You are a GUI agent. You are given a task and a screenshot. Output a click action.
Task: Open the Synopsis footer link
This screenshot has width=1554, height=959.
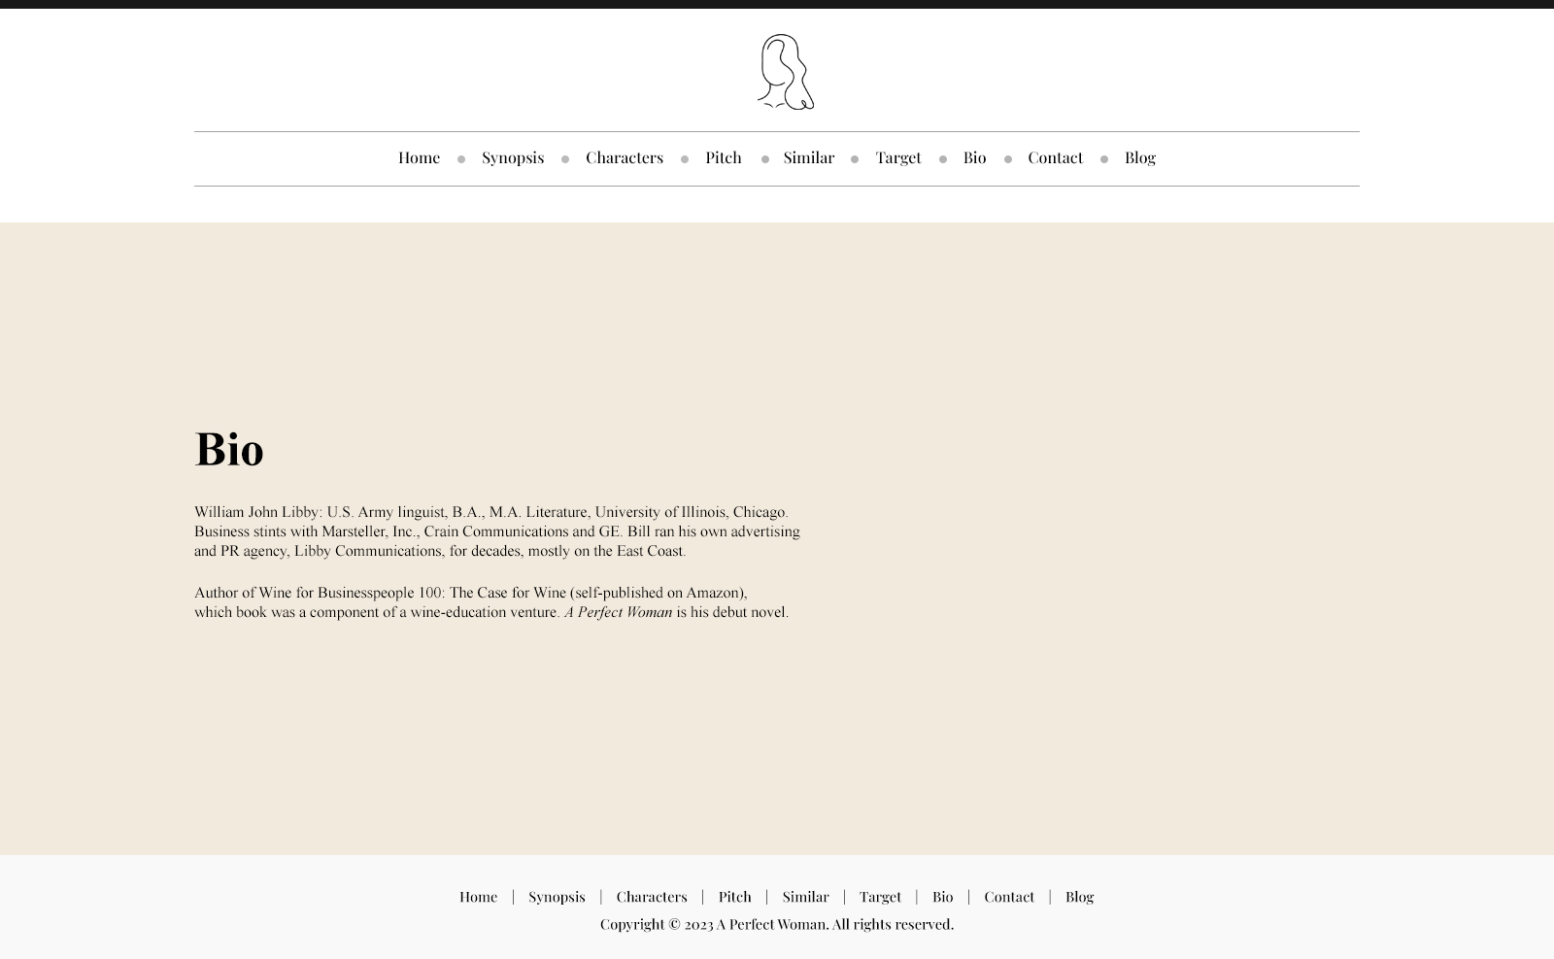click(557, 897)
